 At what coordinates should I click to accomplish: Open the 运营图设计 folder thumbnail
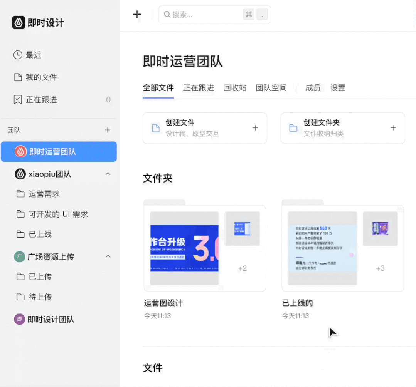205,246
